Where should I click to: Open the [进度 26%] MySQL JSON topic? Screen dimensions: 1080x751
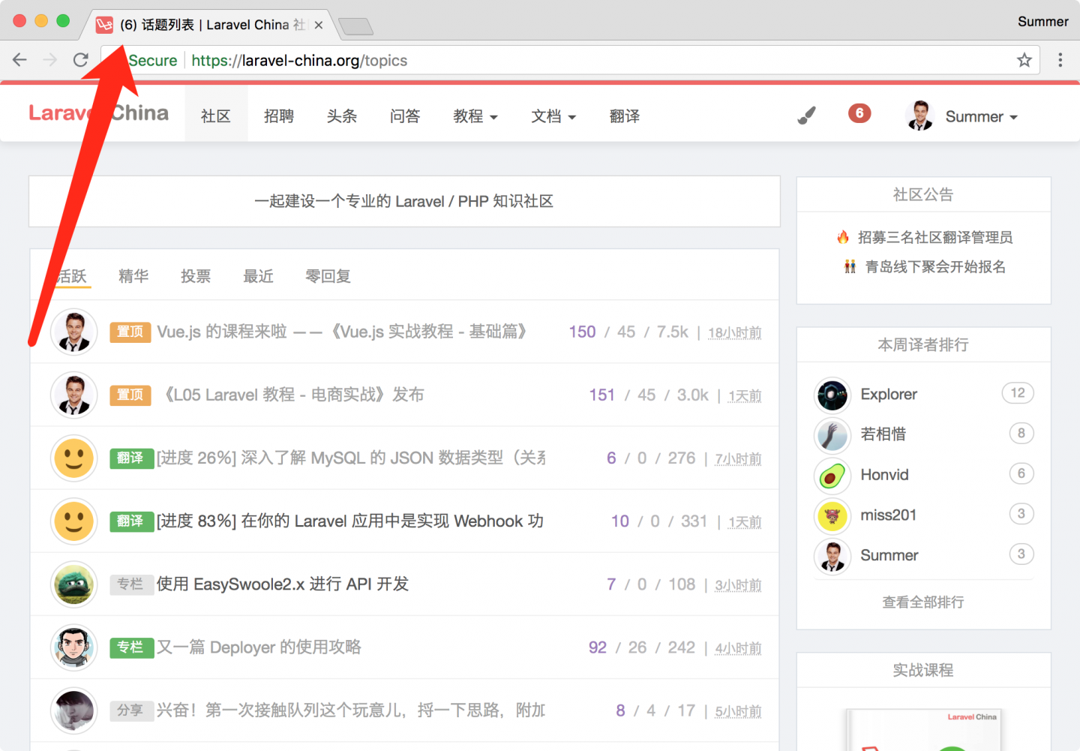point(351,458)
